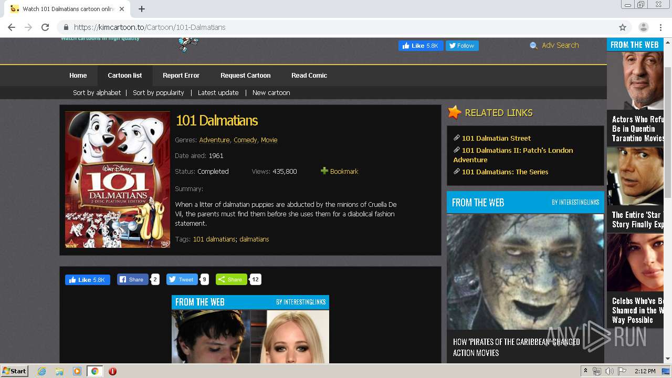Screen dimensions: 672x378
Task: Bookmark page with the star icon
Action: (x=623, y=27)
